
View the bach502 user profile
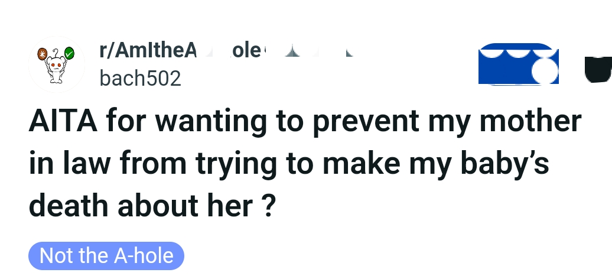[139, 79]
